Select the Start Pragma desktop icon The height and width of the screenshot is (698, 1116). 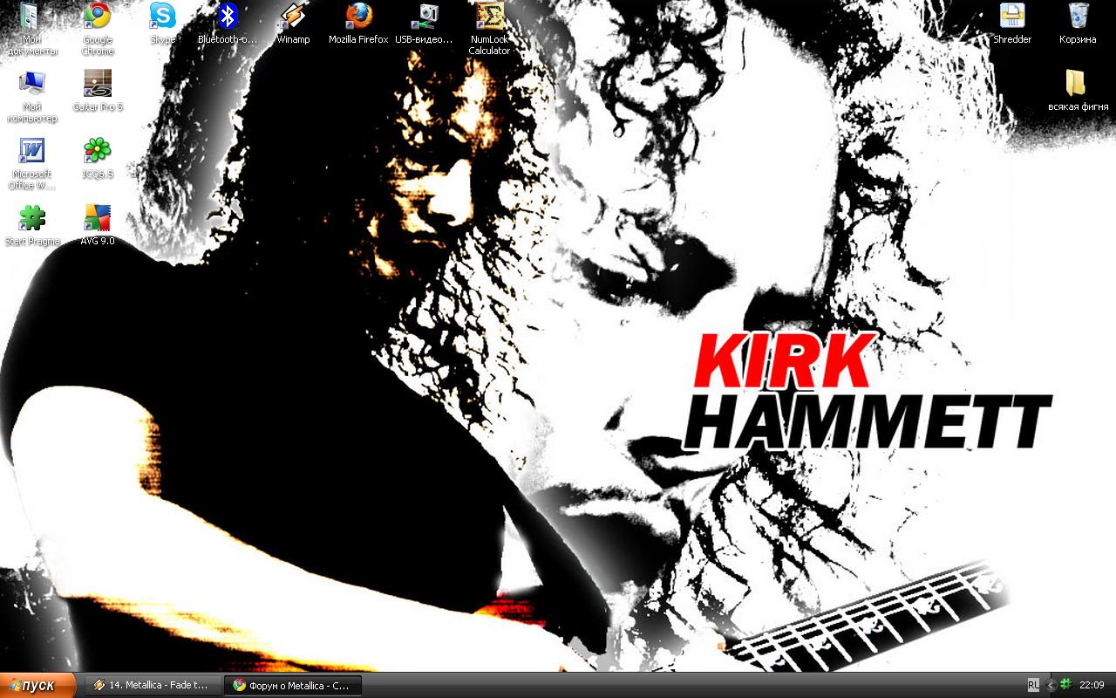tap(32, 218)
